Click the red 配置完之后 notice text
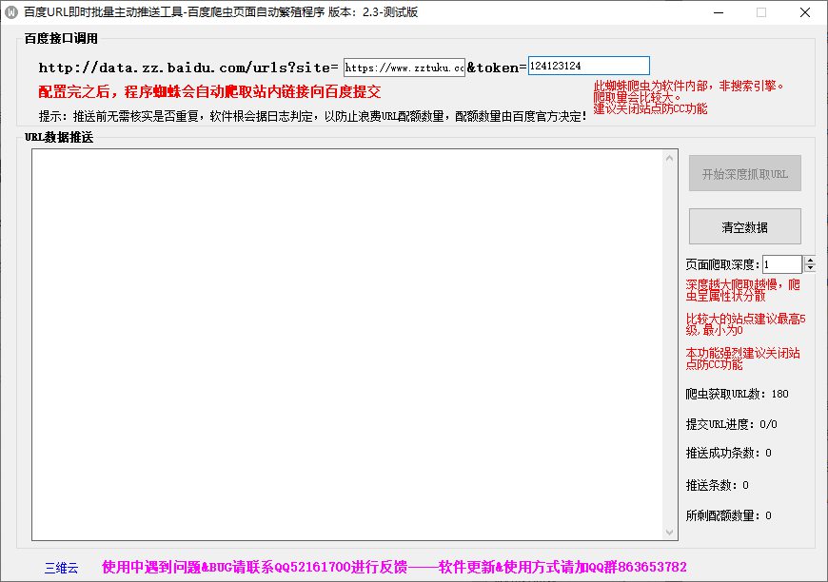828x582 pixels. coord(209,92)
